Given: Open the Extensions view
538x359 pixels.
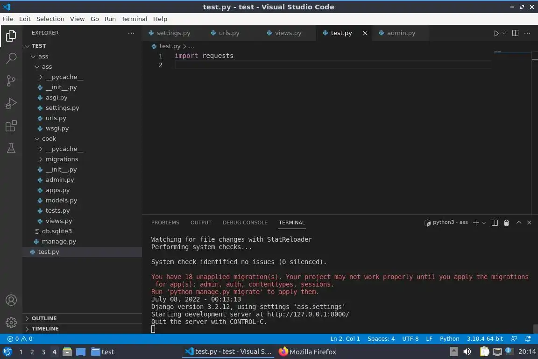Looking at the screenshot, I should click(x=11, y=126).
